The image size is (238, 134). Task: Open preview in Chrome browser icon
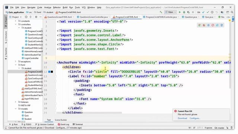[x=200, y=25]
